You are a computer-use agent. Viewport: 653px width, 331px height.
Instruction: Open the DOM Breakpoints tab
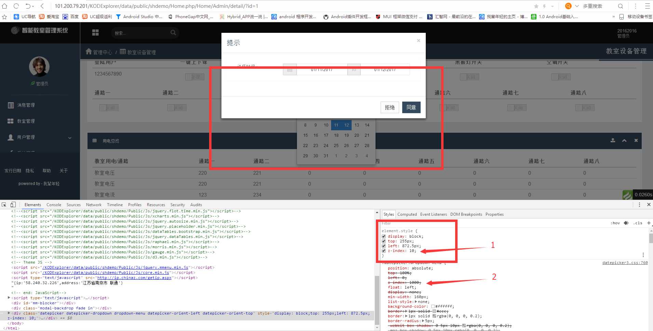pyautogui.click(x=466, y=214)
